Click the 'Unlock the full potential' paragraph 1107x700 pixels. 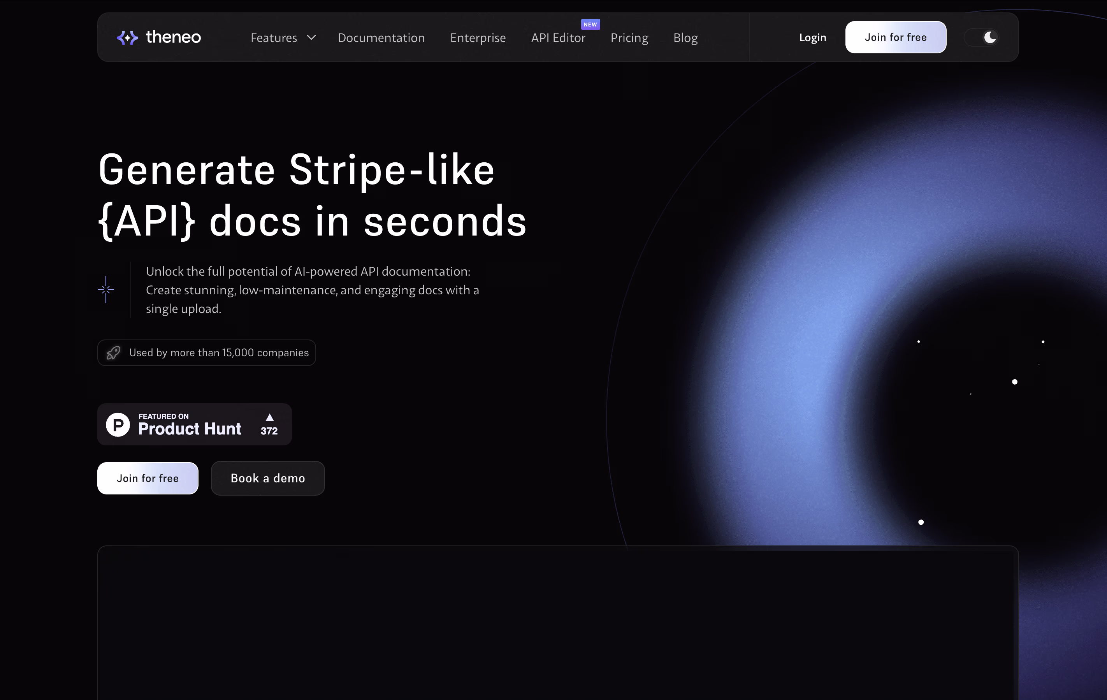313,290
